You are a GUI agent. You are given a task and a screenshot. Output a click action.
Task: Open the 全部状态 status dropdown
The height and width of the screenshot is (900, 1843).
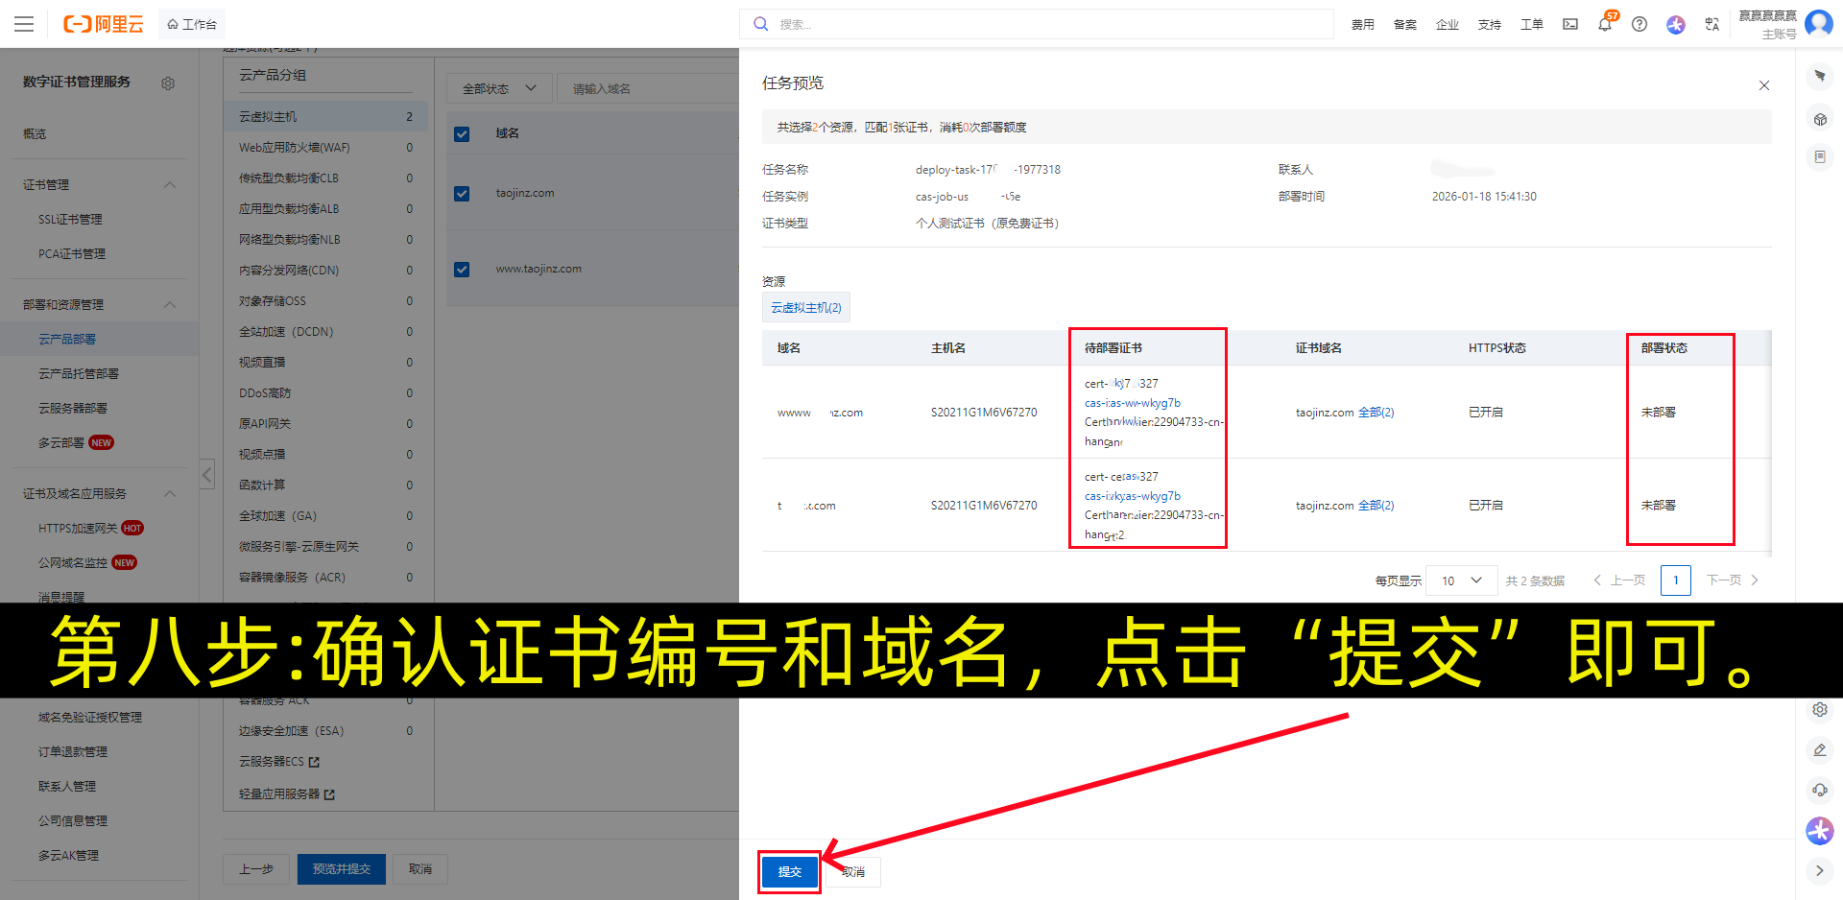497,87
